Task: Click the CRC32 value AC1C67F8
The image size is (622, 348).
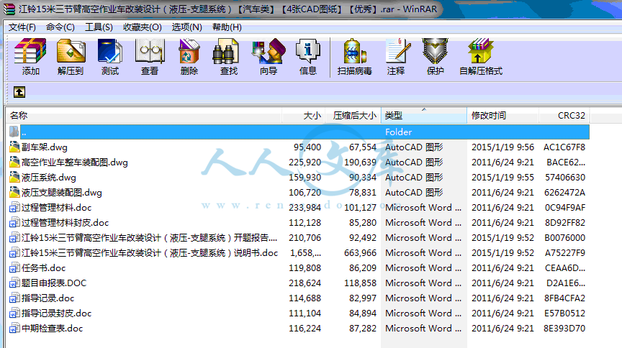Action: [564, 147]
